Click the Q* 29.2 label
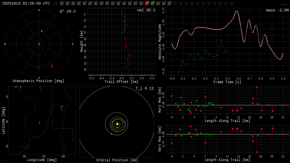 point(67,11)
